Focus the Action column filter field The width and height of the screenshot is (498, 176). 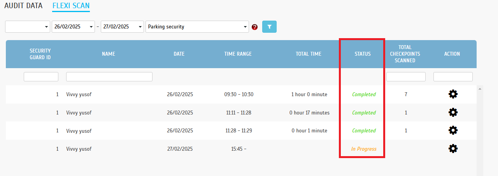pos(453,77)
